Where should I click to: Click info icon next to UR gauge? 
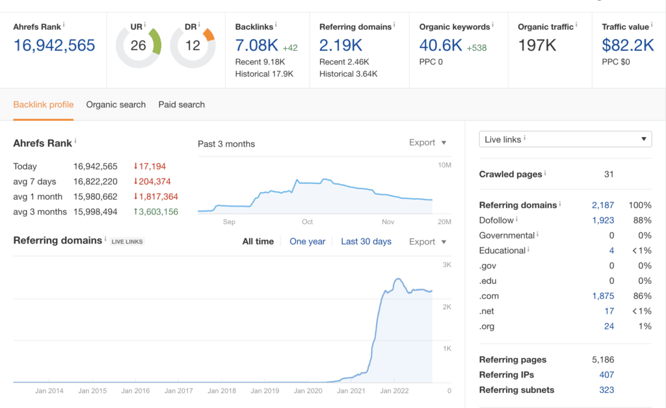[x=145, y=25]
